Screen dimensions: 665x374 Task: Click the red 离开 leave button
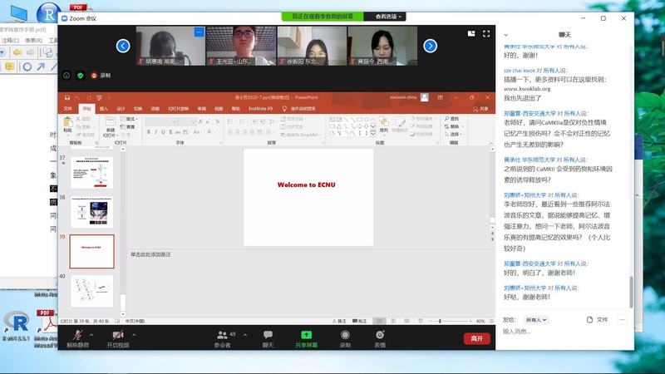coord(476,338)
